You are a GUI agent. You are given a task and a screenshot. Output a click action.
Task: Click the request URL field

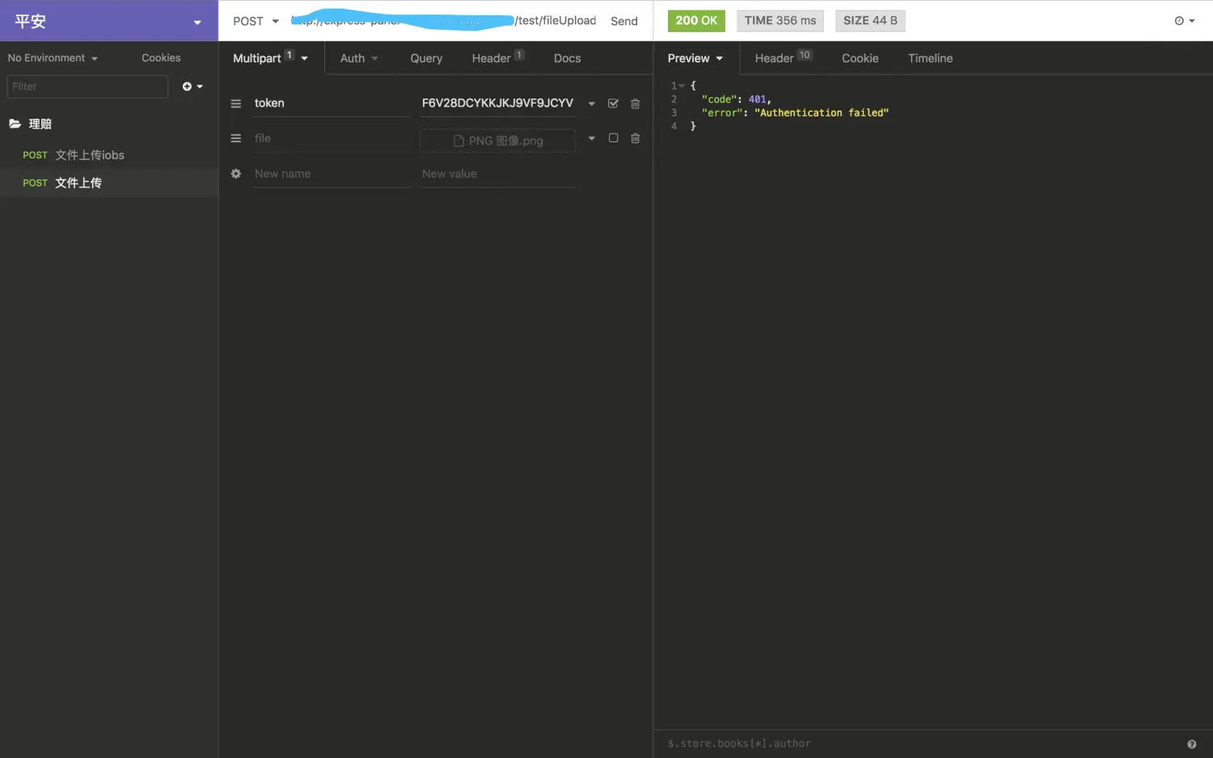(443, 20)
